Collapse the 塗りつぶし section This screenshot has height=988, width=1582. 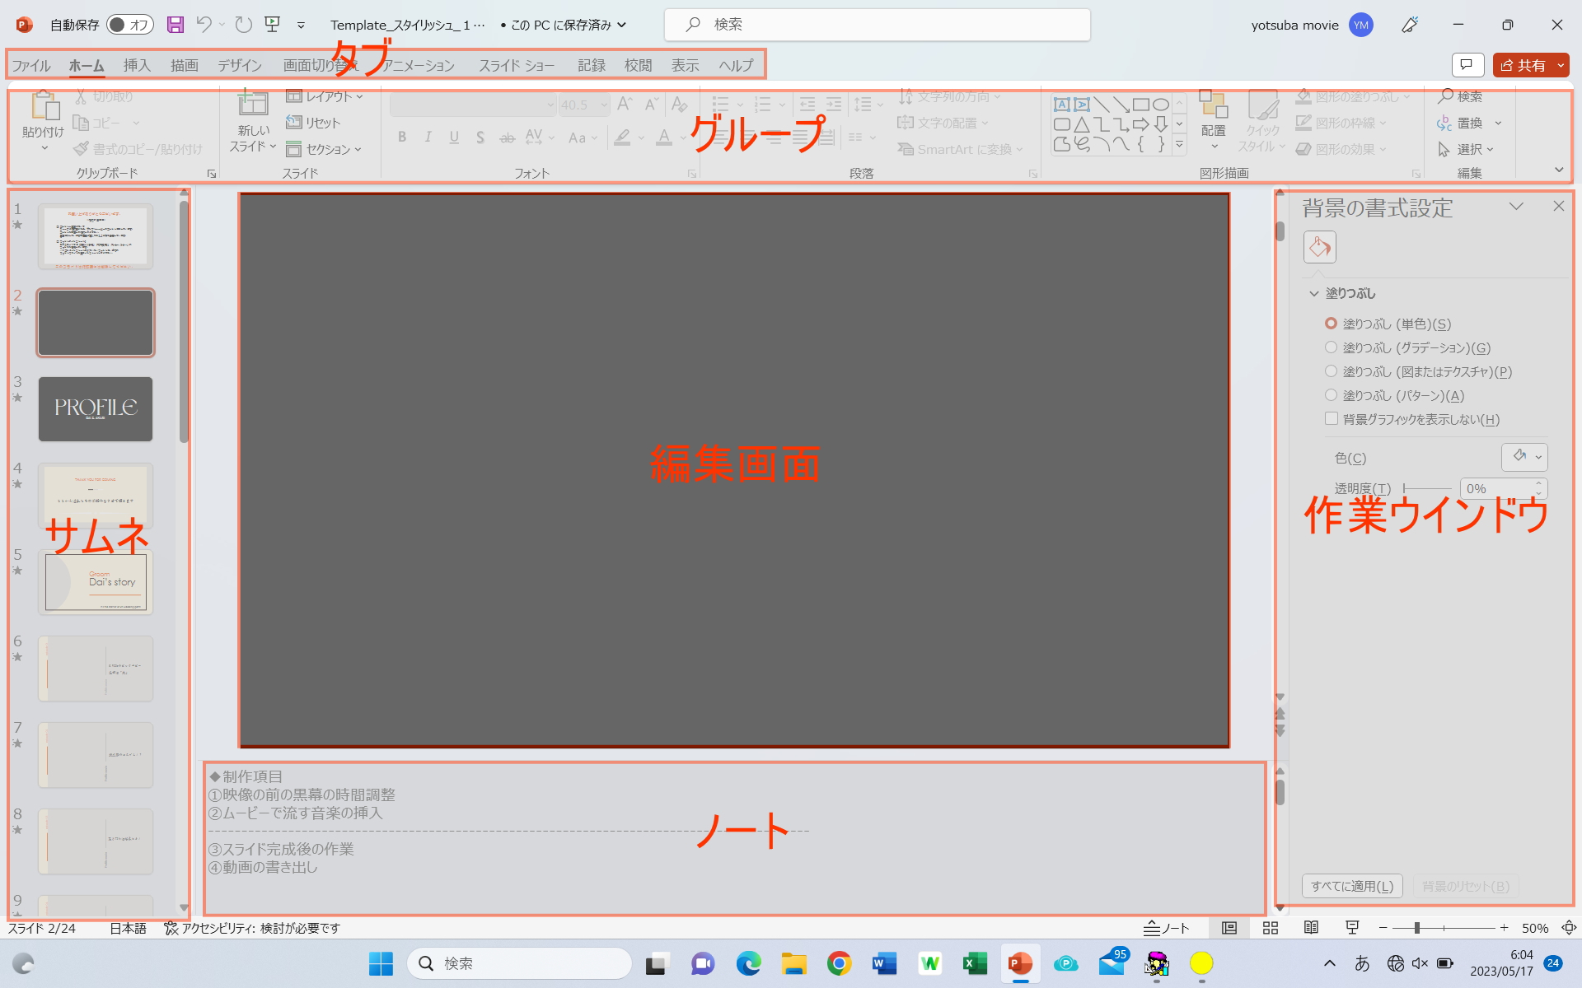[x=1314, y=293]
